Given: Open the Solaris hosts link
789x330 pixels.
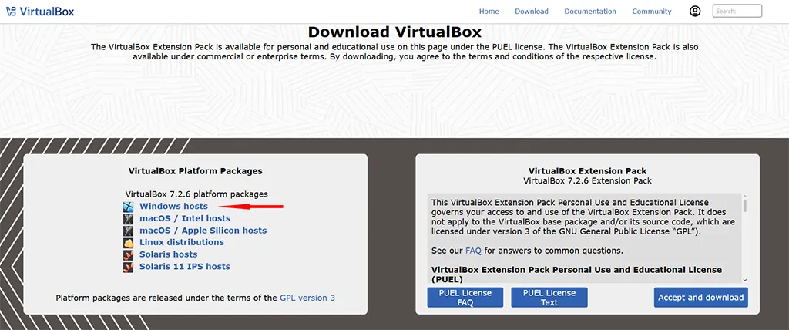Looking at the screenshot, I should [x=168, y=254].
